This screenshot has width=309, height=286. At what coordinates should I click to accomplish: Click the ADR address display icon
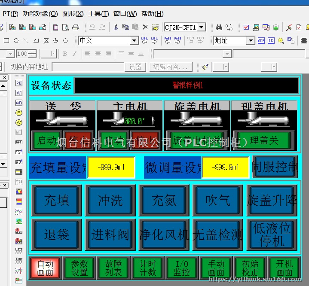tap(261, 40)
